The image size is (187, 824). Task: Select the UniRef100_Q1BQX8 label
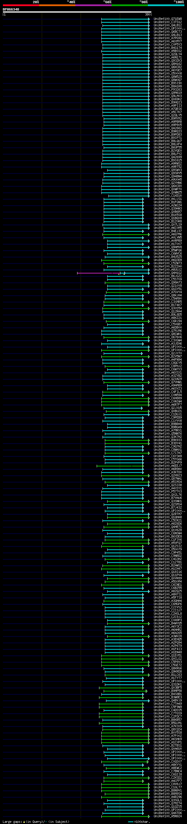(x=168, y=218)
